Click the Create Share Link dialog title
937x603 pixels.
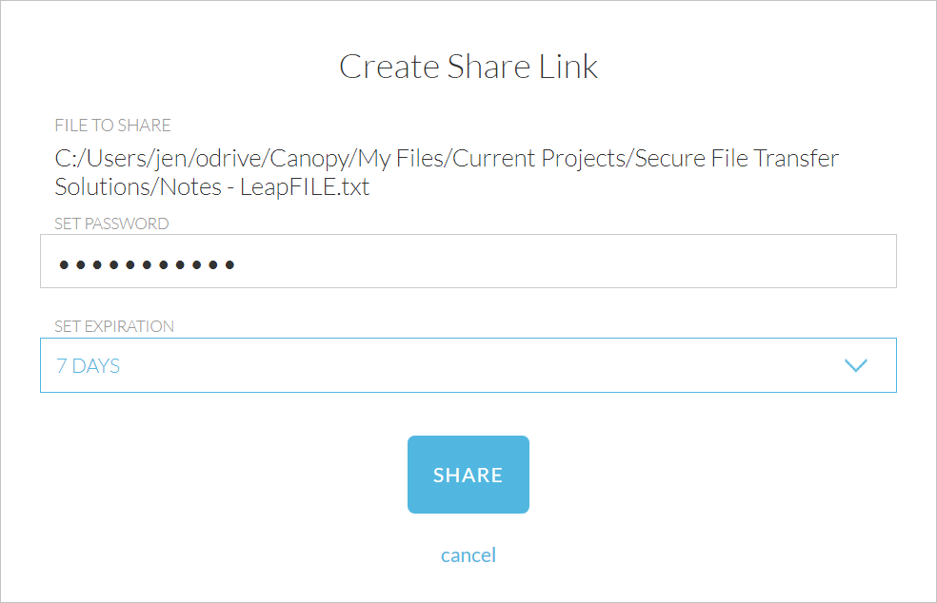468,66
